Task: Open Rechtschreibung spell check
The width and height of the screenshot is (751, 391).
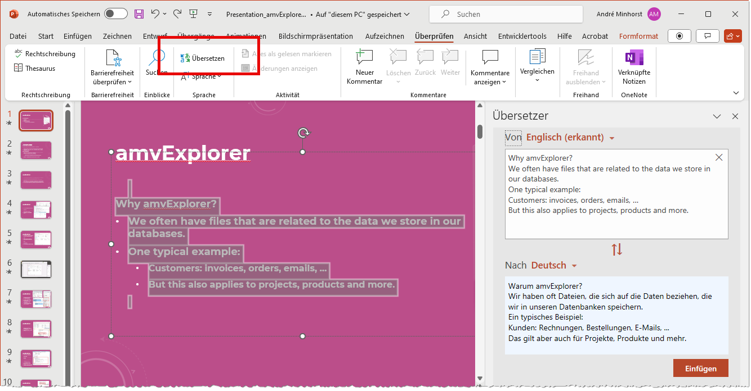Action: click(44, 54)
